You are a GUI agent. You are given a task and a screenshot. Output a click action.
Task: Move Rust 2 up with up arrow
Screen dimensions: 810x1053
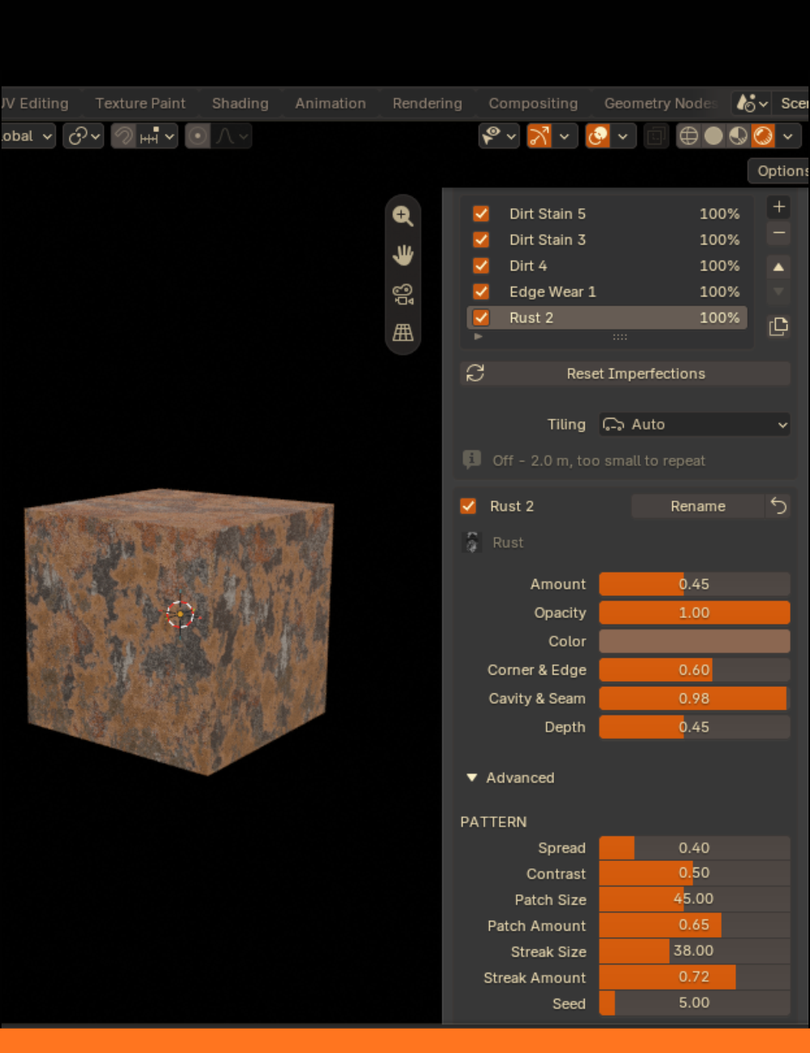tap(778, 266)
